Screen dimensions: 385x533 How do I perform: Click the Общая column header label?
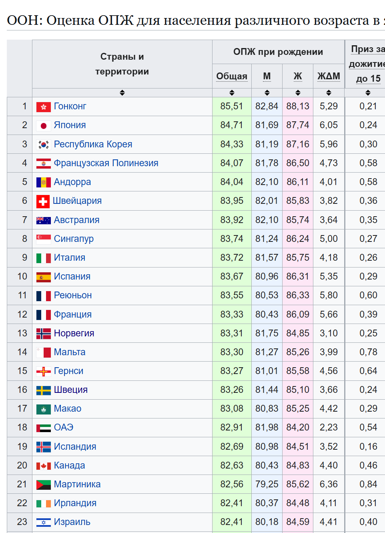pyautogui.click(x=232, y=76)
